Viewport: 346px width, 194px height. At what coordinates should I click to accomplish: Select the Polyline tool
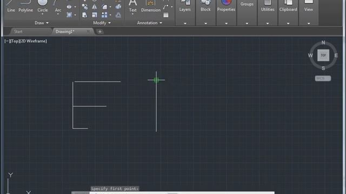coord(25,6)
